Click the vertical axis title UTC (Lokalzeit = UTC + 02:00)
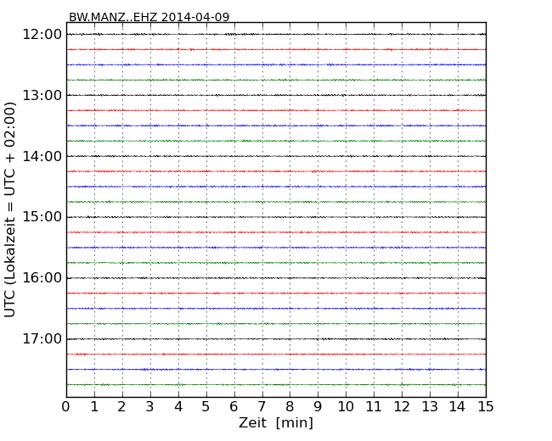 coord(10,209)
